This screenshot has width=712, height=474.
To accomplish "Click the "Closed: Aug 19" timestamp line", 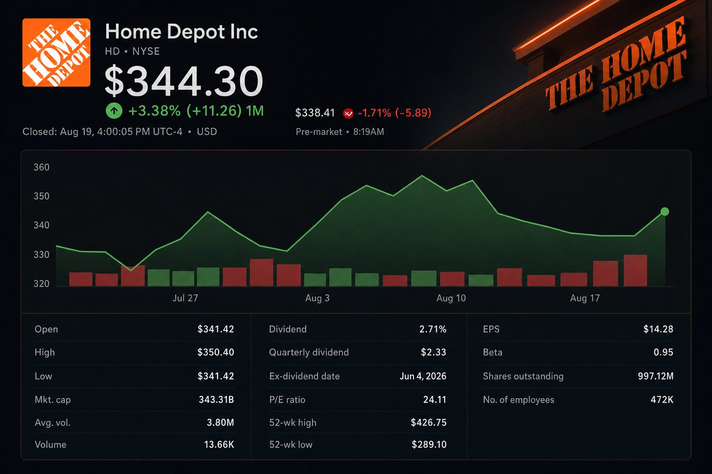I will pos(120,131).
